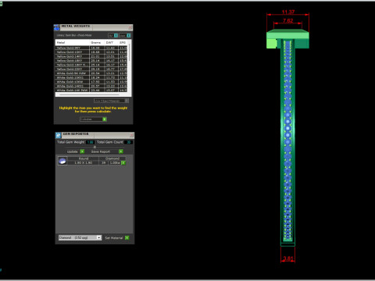Click the Metal column header
Viewport: 375px width, 281px height.
73,42
